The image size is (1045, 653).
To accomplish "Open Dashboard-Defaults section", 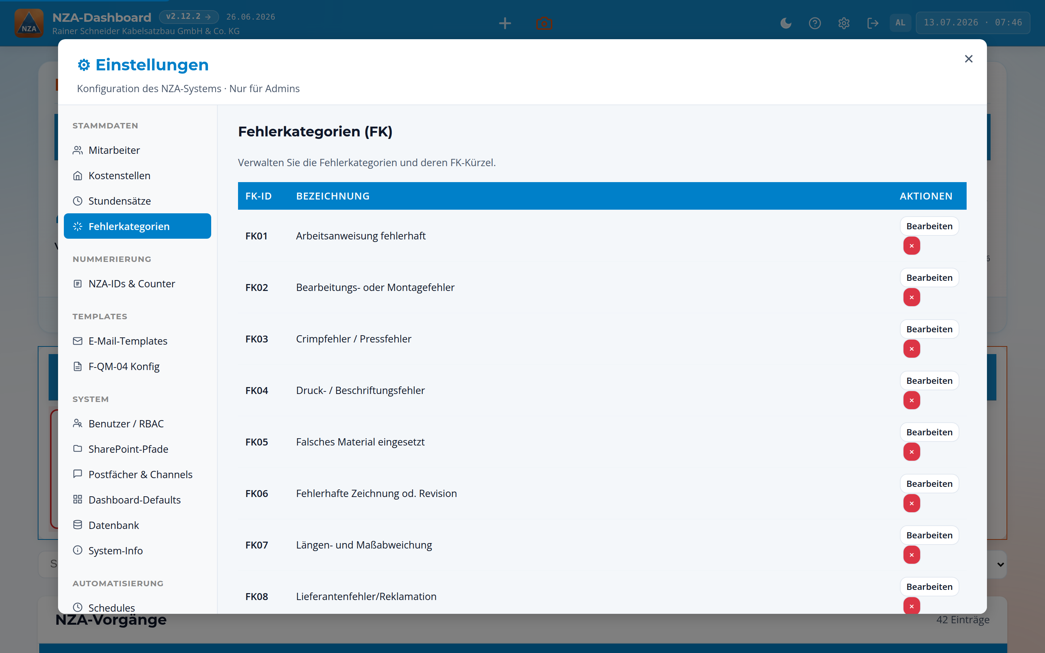I will 137,500.
